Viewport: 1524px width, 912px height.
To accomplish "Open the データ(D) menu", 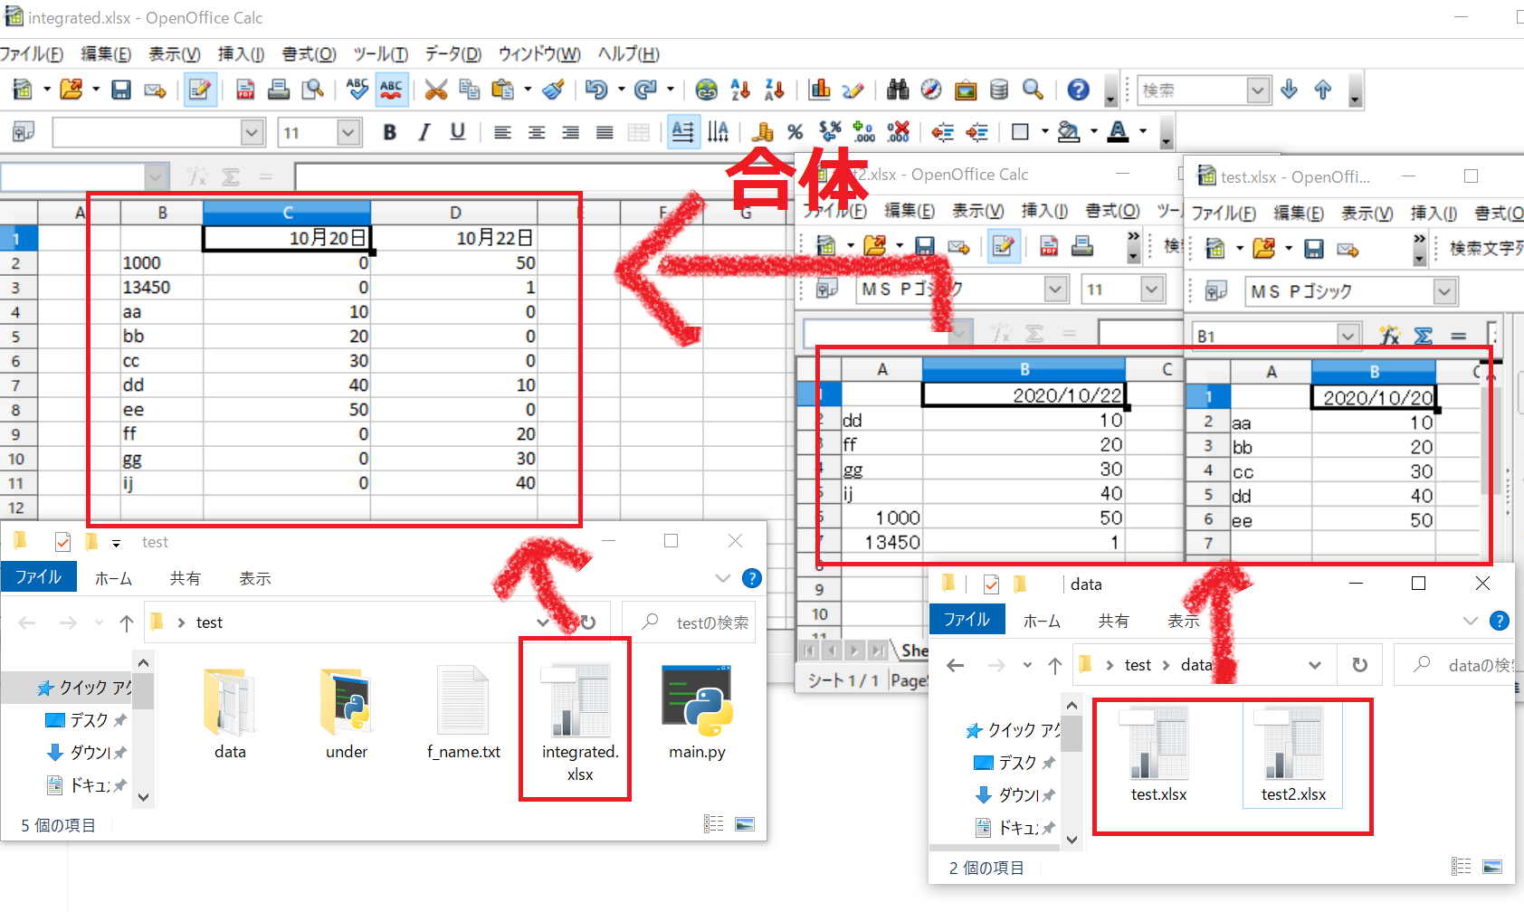I will [x=452, y=54].
